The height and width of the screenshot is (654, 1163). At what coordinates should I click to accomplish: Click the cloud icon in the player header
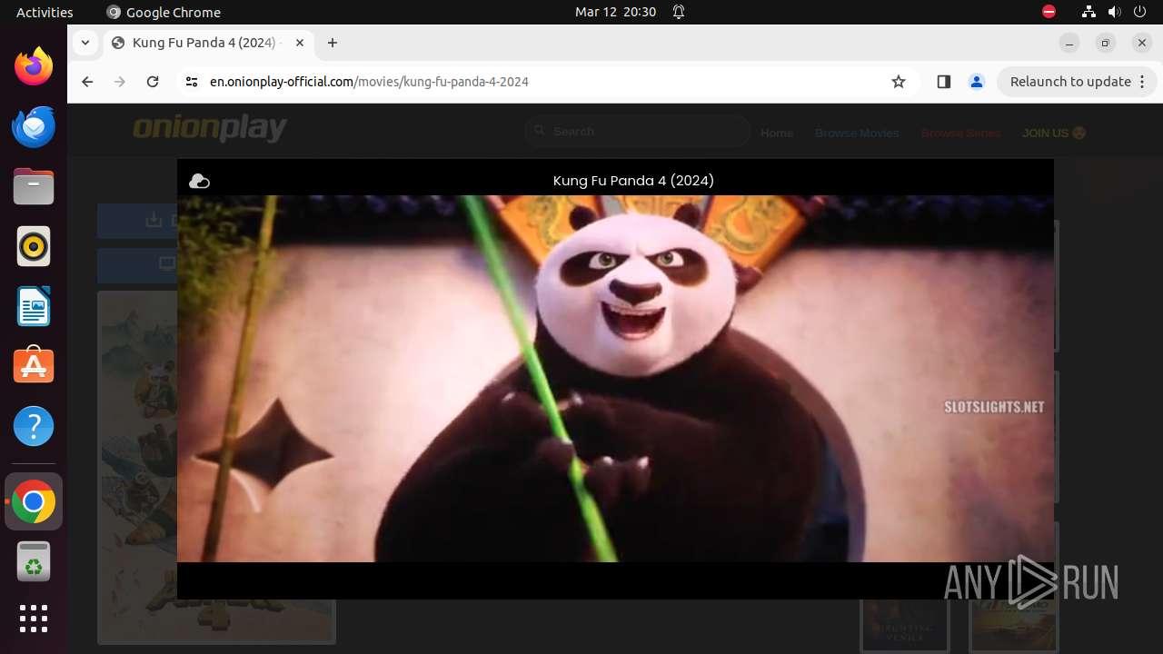[x=199, y=182]
